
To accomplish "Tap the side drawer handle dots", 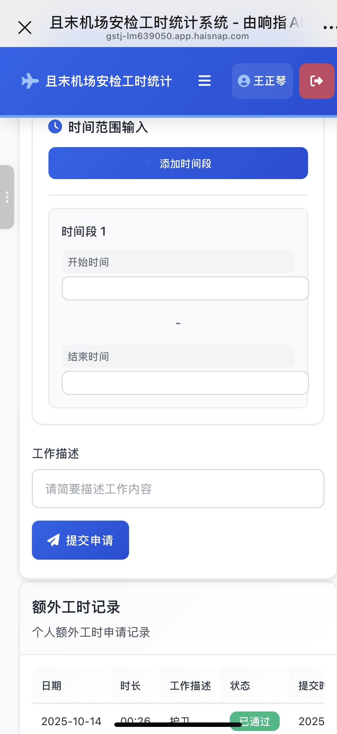I will click(x=7, y=197).
